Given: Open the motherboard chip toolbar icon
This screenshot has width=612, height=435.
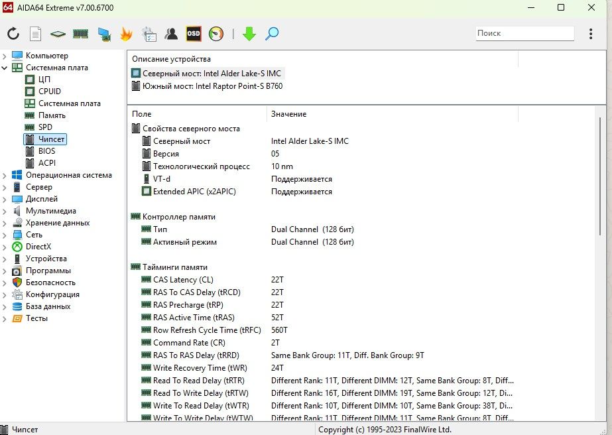Looking at the screenshot, I should 58,34.
